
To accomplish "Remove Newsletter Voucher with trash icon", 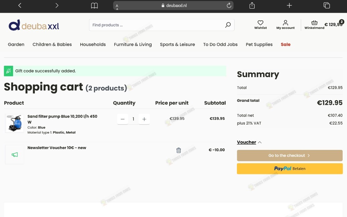I will point(179,150).
